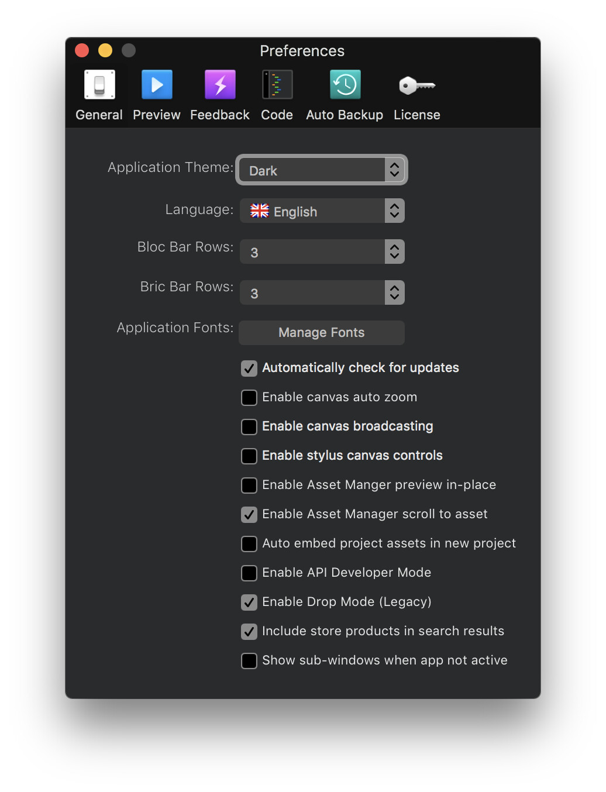Select the Code preferences icon

click(277, 85)
